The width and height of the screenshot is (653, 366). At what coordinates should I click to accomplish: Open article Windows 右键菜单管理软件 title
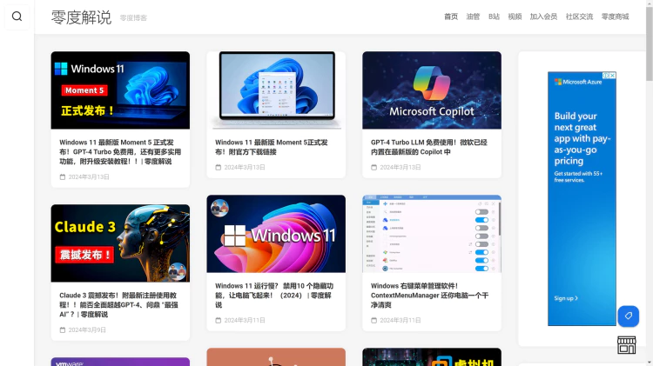[429, 296]
